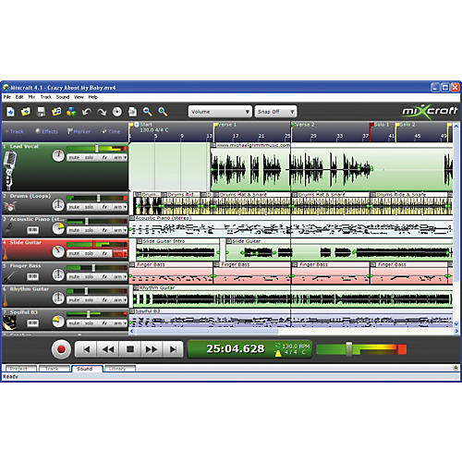Adjust the Slide Guitar pan knob
Viewport: 462px width, 462px height.
click(58, 251)
